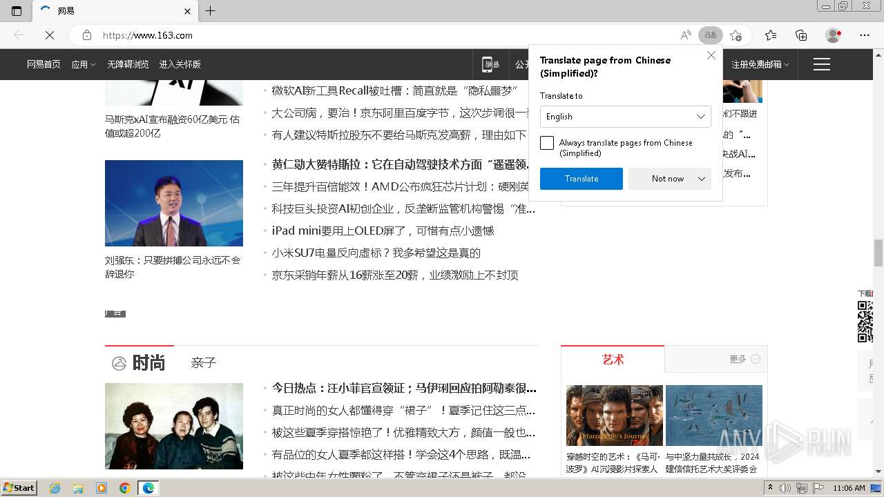Close the translate popup
The width and height of the screenshot is (884, 497).
coord(711,55)
